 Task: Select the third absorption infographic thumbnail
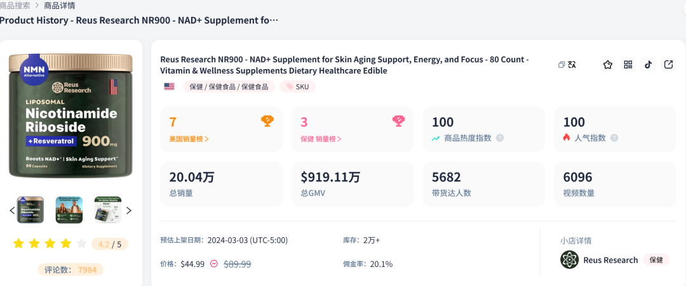108,210
